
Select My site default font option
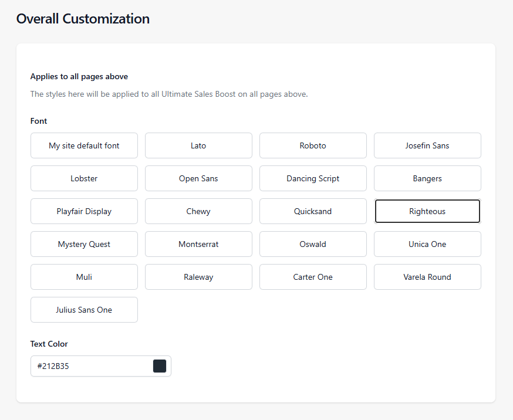[84, 145]
